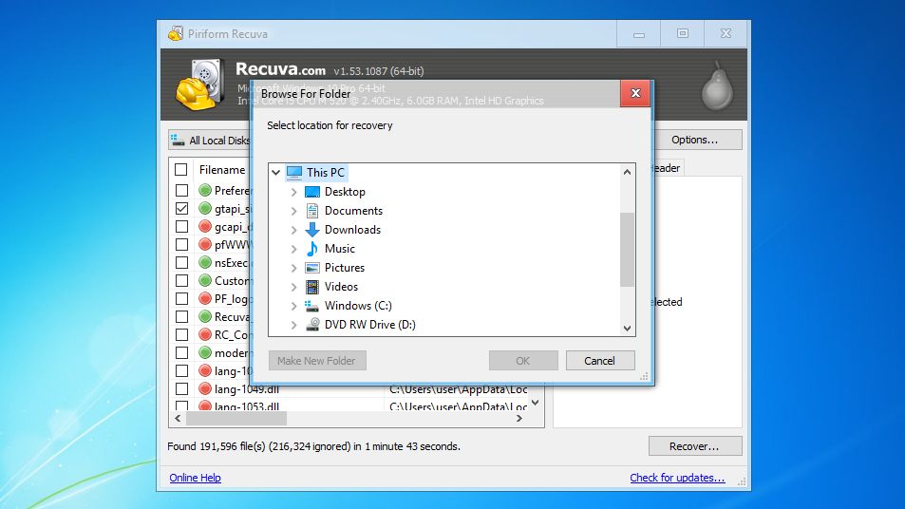This screenshot has width=905, height=509.
Task: Click the This PC computer icon
Action: [x=293, y=173]
